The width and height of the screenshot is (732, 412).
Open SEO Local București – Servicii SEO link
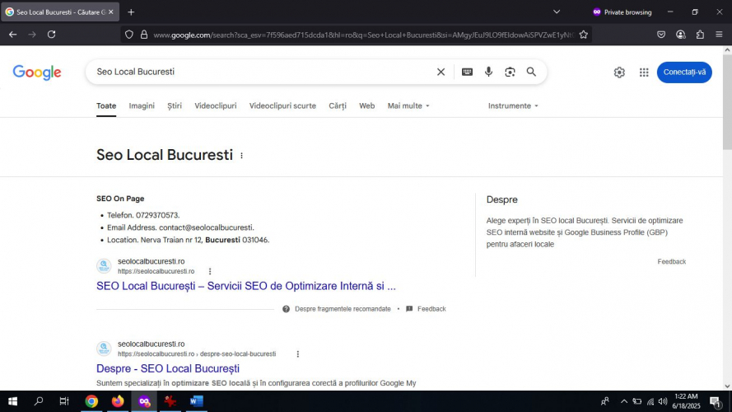click(x=246, y=286)
